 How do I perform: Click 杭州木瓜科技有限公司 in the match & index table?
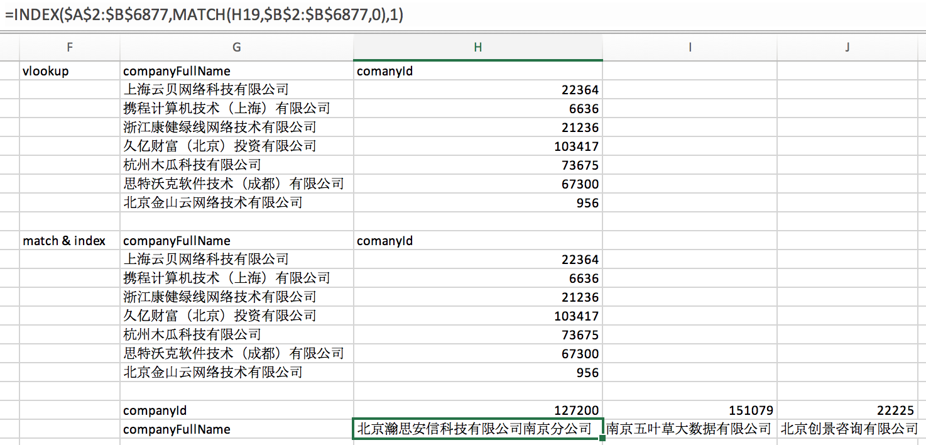pyautogui.click(x=236, y=335)
